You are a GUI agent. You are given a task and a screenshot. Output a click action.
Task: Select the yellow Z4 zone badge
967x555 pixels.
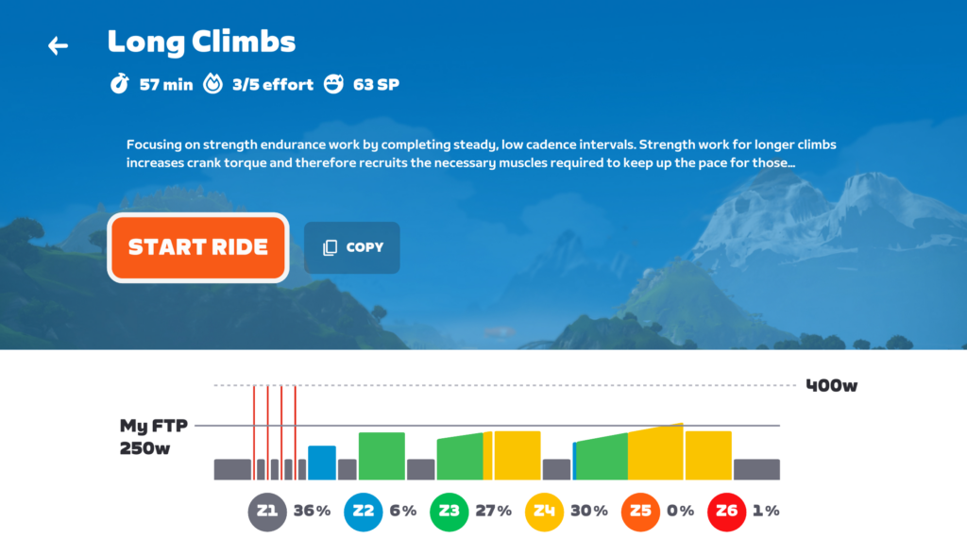coord(544,512)
